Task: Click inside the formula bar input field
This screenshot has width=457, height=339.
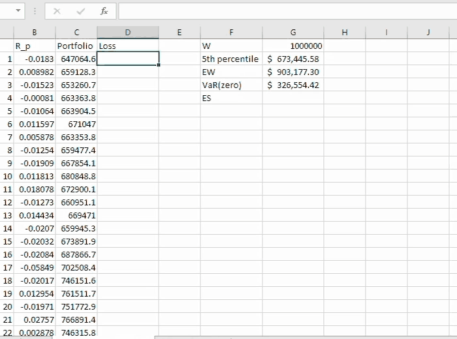Action: (288, 11)
